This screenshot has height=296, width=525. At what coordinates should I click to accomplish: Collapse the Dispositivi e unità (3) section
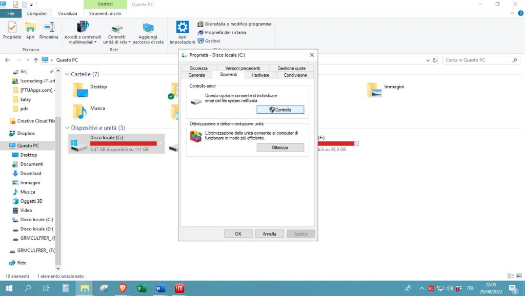(67, 128)
